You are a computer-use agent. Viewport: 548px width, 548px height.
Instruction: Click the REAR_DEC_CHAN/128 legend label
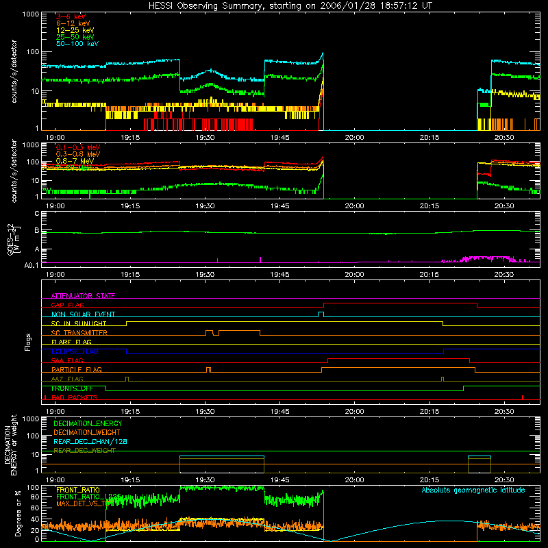pos(90,442)
